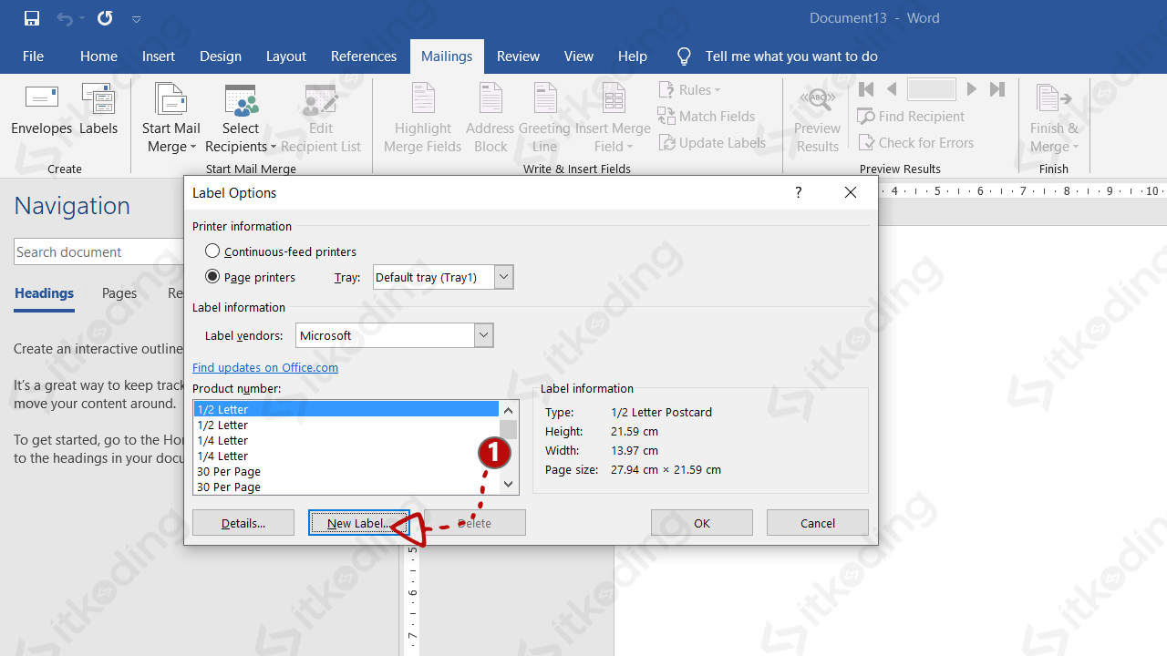Click Find Recipient command
The width and height of the screenshot is (1167, 656).
click(x=911, y=116)
